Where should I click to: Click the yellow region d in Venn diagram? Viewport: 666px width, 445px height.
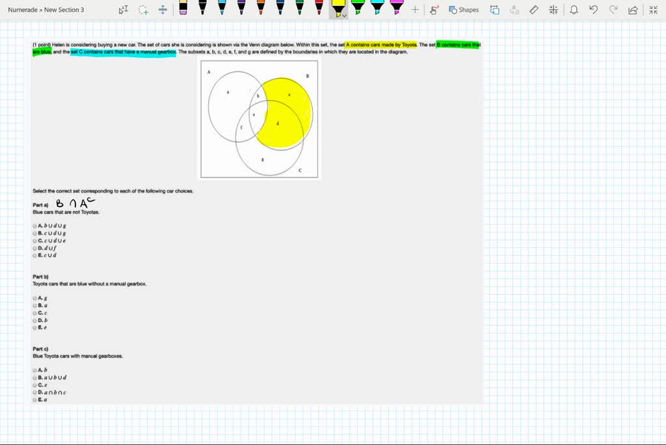pos(280,124)
